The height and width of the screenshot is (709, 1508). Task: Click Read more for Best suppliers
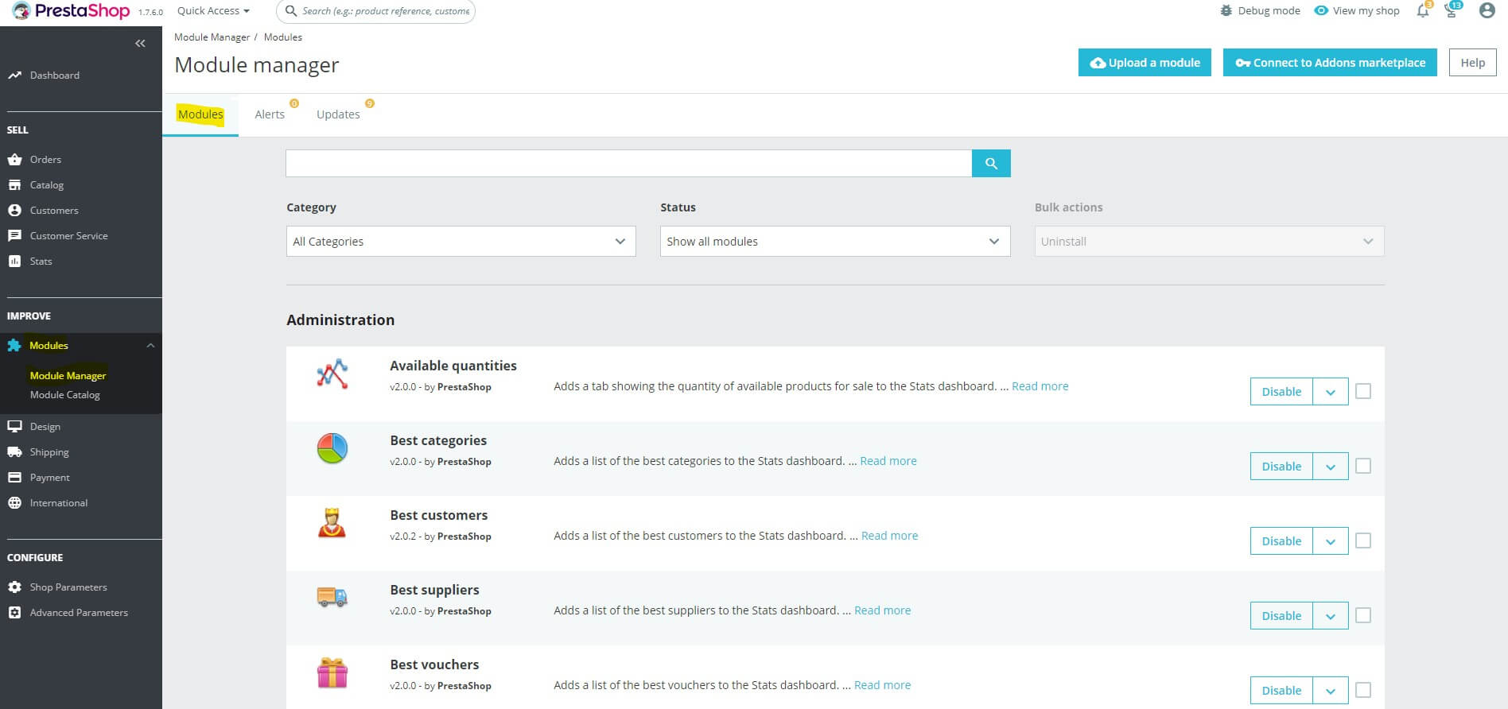[883, 610]
